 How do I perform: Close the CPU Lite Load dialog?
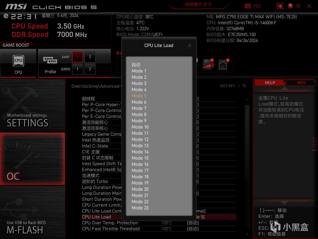190,45
